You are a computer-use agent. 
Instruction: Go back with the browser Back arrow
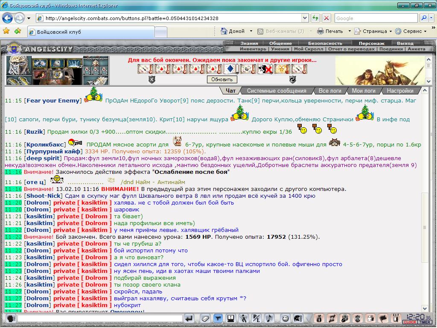click(x=8, y=18)
